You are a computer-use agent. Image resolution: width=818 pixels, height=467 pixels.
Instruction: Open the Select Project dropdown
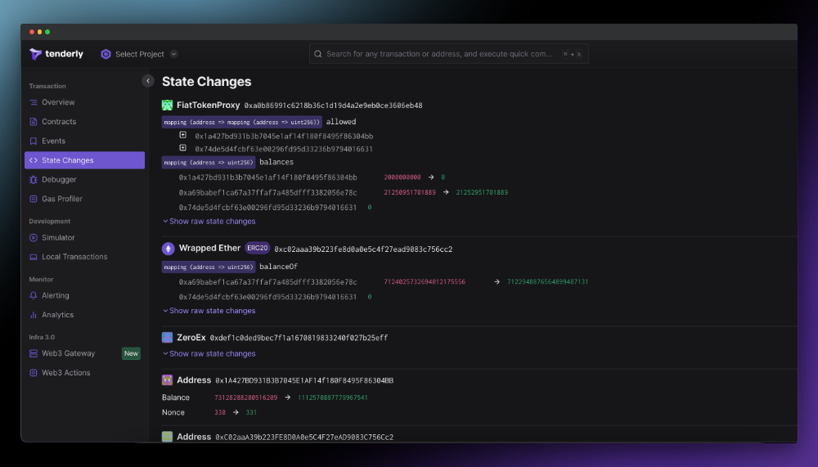pos(139,54)
